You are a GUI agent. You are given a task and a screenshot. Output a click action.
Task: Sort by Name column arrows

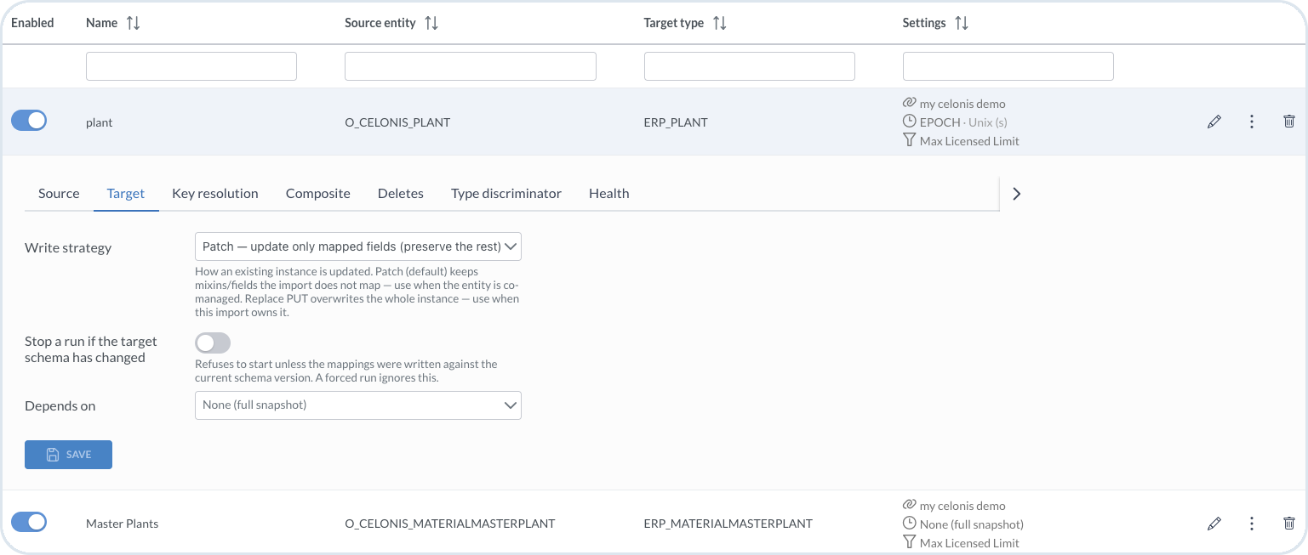click(x=133, y=24)
